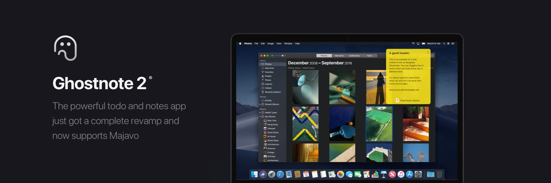Click the Wi-Fi icon in the menu bar
551x183 pixels.
click(x=413, y=44)
